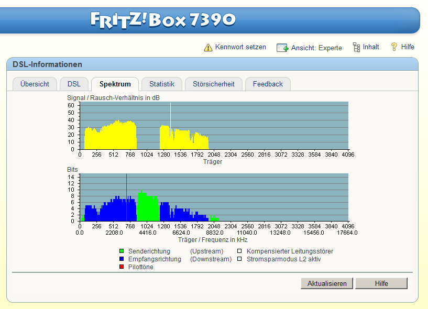Open the Inhalt link
The height and width of the screenshot is (309, 428).
(x=371, y=47)
